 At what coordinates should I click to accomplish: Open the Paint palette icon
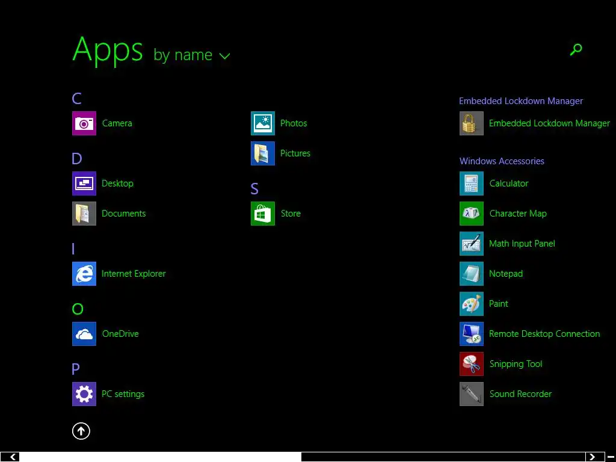pyautogui.click(x=472, y=304)
